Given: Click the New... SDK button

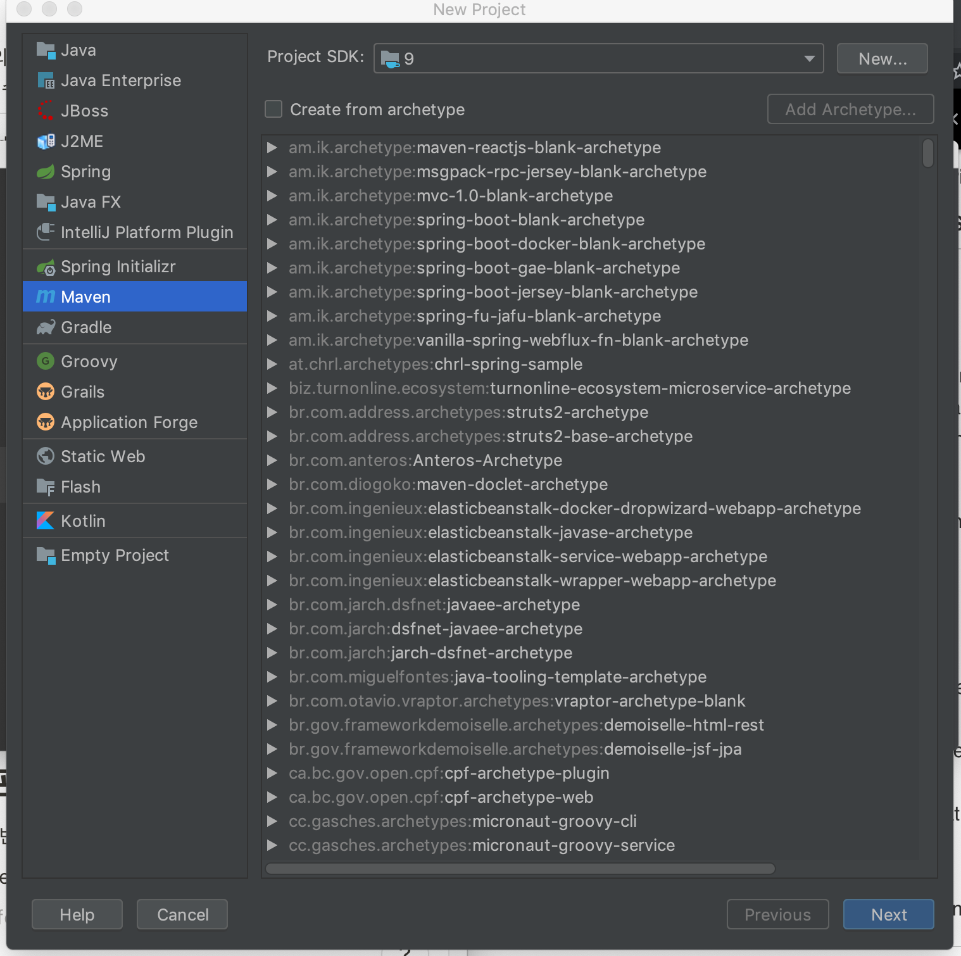Looking at the screenshot, I should point(882,58).
